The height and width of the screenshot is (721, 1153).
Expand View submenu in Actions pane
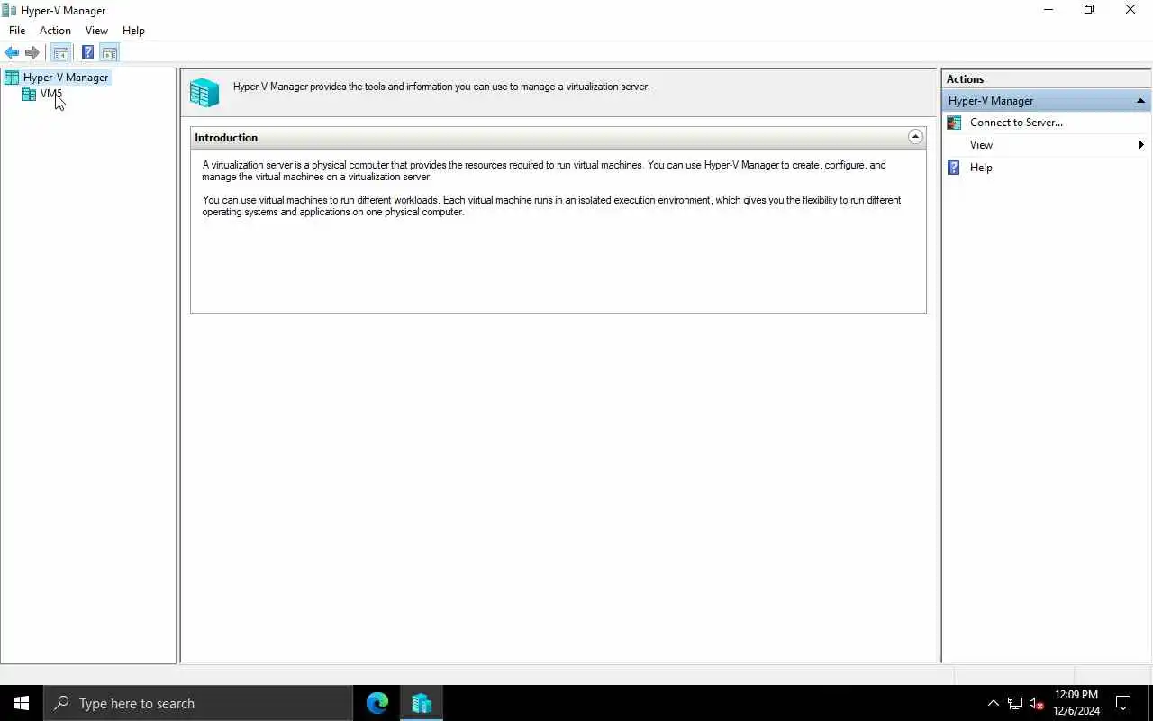coord(1047,145)
